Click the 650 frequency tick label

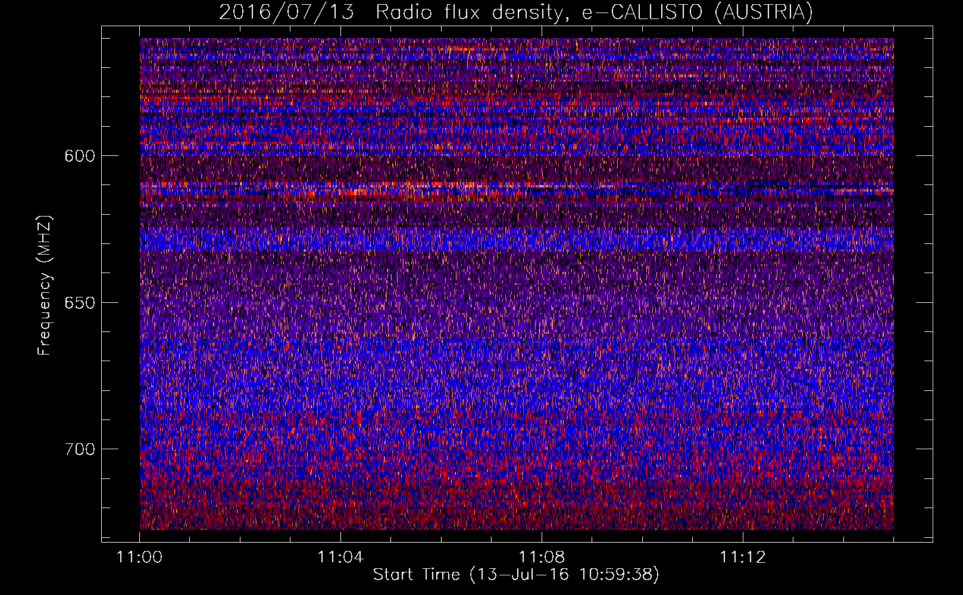pos(80,302)
